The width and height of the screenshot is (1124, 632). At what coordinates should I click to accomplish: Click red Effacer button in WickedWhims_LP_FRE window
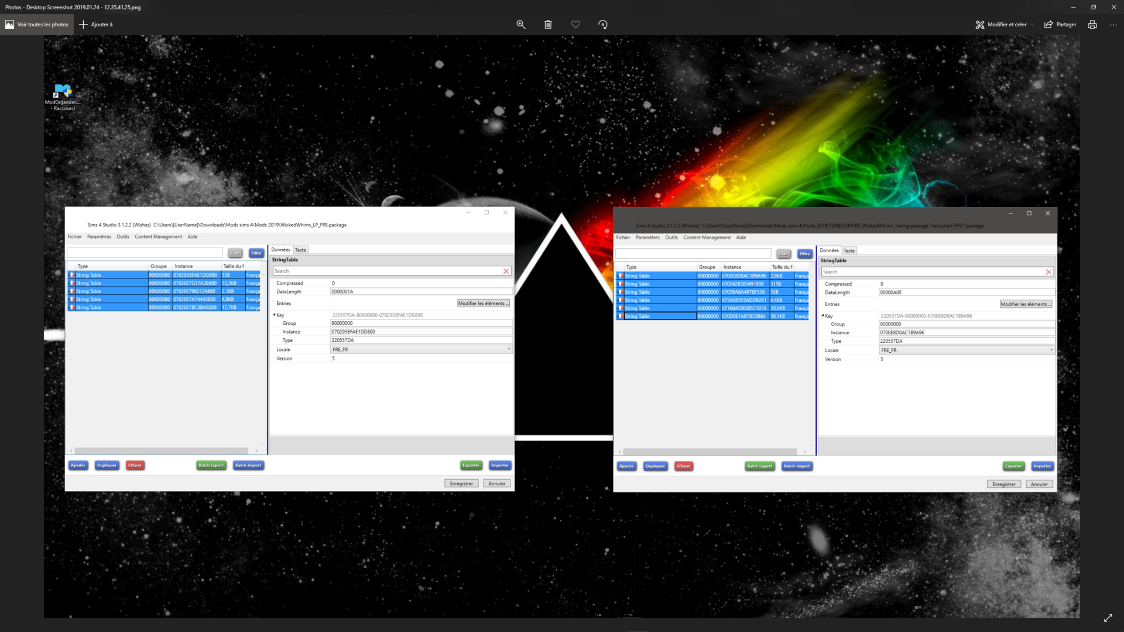click(x=135, y=466)
